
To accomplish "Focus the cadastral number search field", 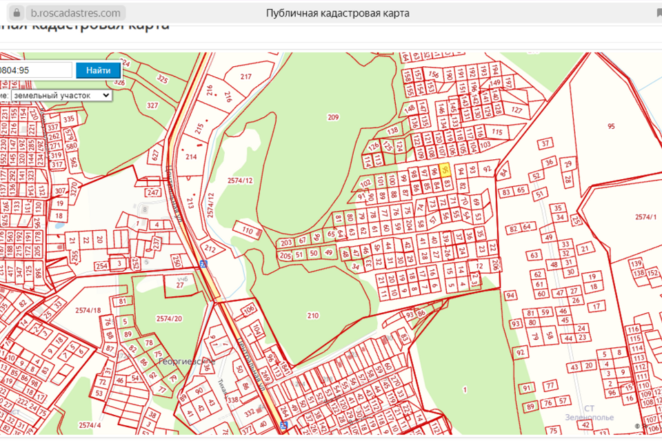I will coord(36,70).
